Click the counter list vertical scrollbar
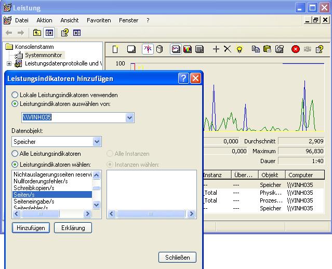Screen dimensions: 332x269 pyautogui.click(x=96, y=196)
